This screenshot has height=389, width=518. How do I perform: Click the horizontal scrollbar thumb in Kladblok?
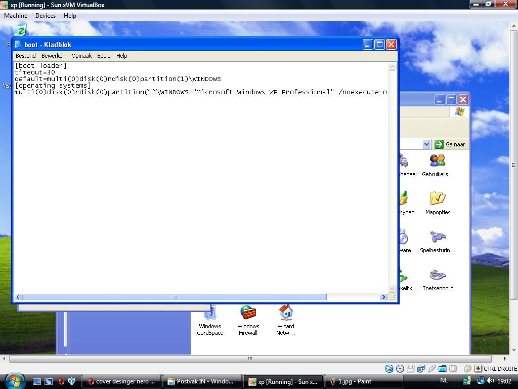[x=175, y=297]
